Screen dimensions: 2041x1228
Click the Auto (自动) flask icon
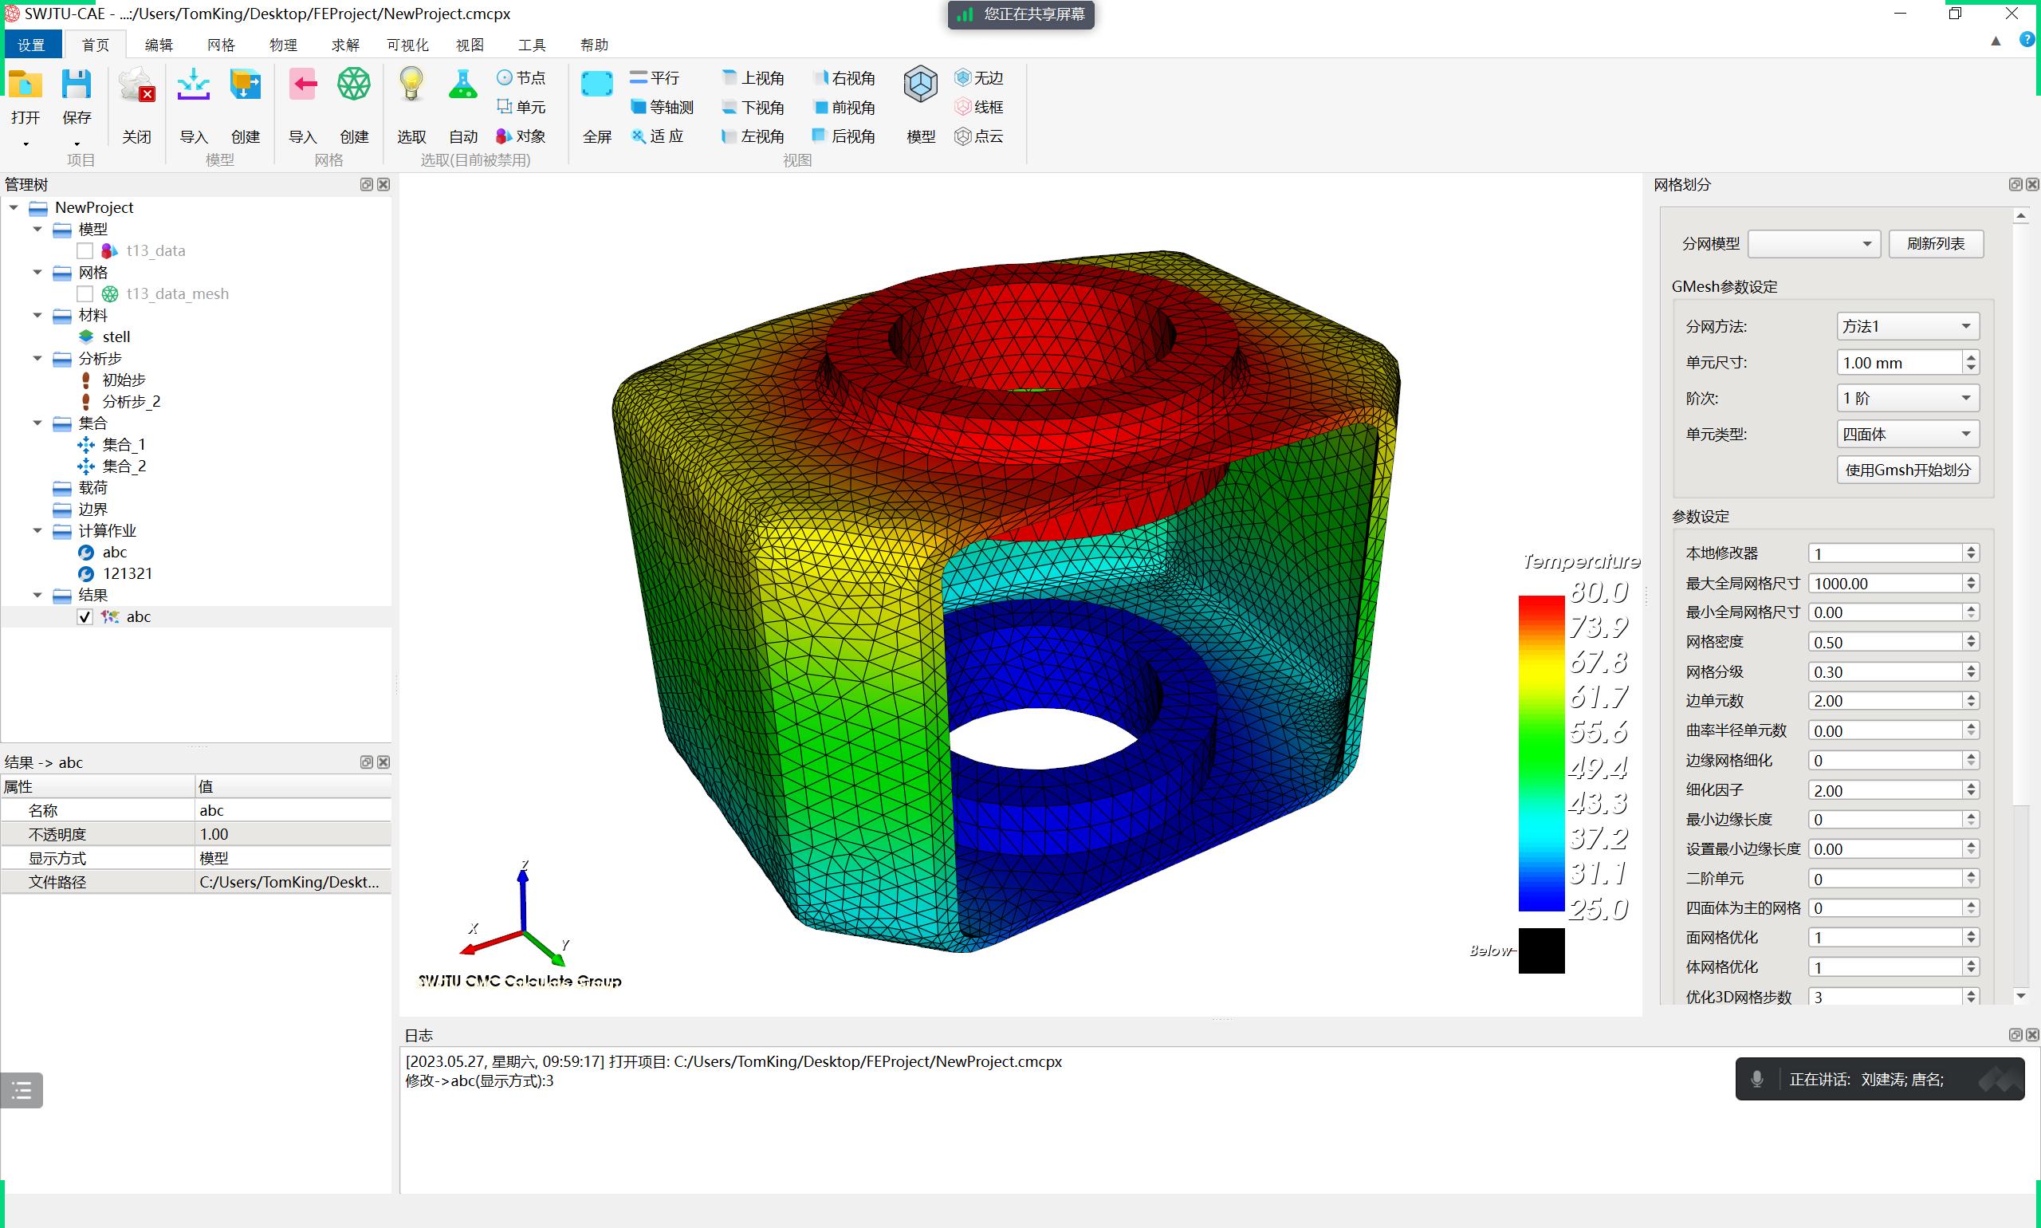462,86
